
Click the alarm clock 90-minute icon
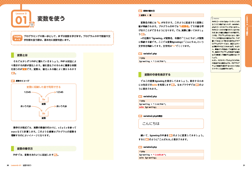tap(32, 24)
